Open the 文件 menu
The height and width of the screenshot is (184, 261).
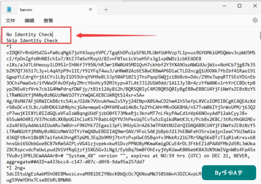(10, 21)
